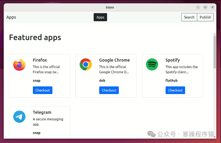This screenshot has width=221, height=143.
Task: Click the Firefox snap description text
Action: (x=46, y=69)
